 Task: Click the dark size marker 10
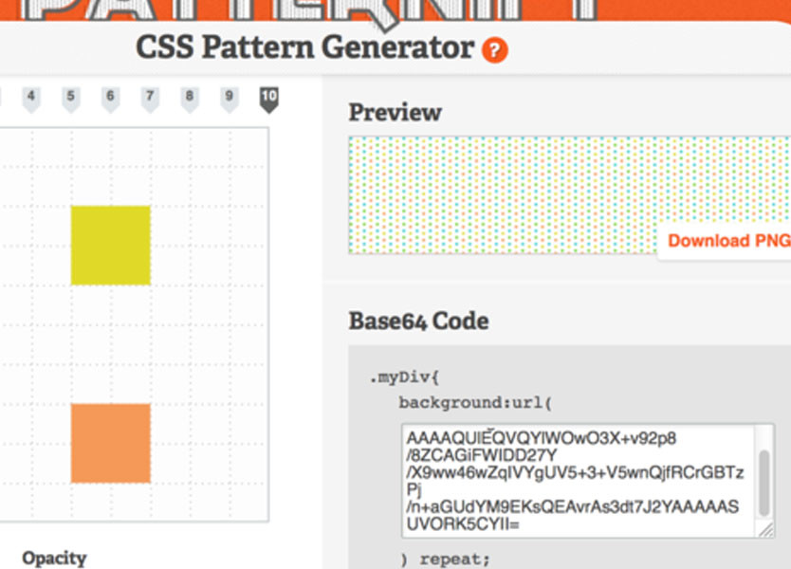point(268,98)
